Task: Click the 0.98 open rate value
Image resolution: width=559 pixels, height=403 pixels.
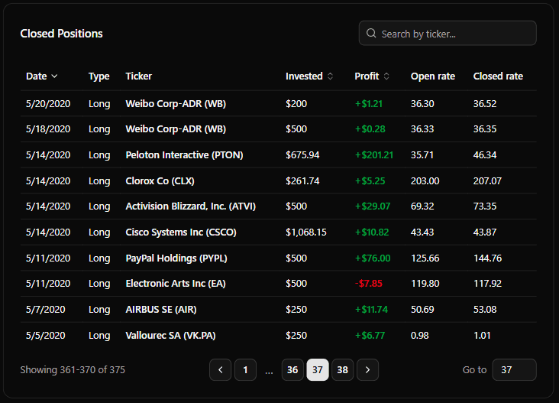Action: coord(419,336)
